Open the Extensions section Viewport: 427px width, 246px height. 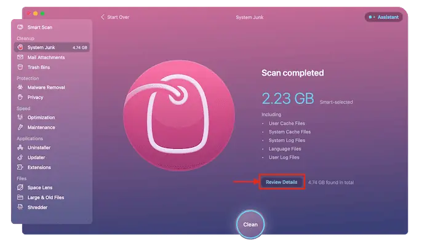pos(39,167)
